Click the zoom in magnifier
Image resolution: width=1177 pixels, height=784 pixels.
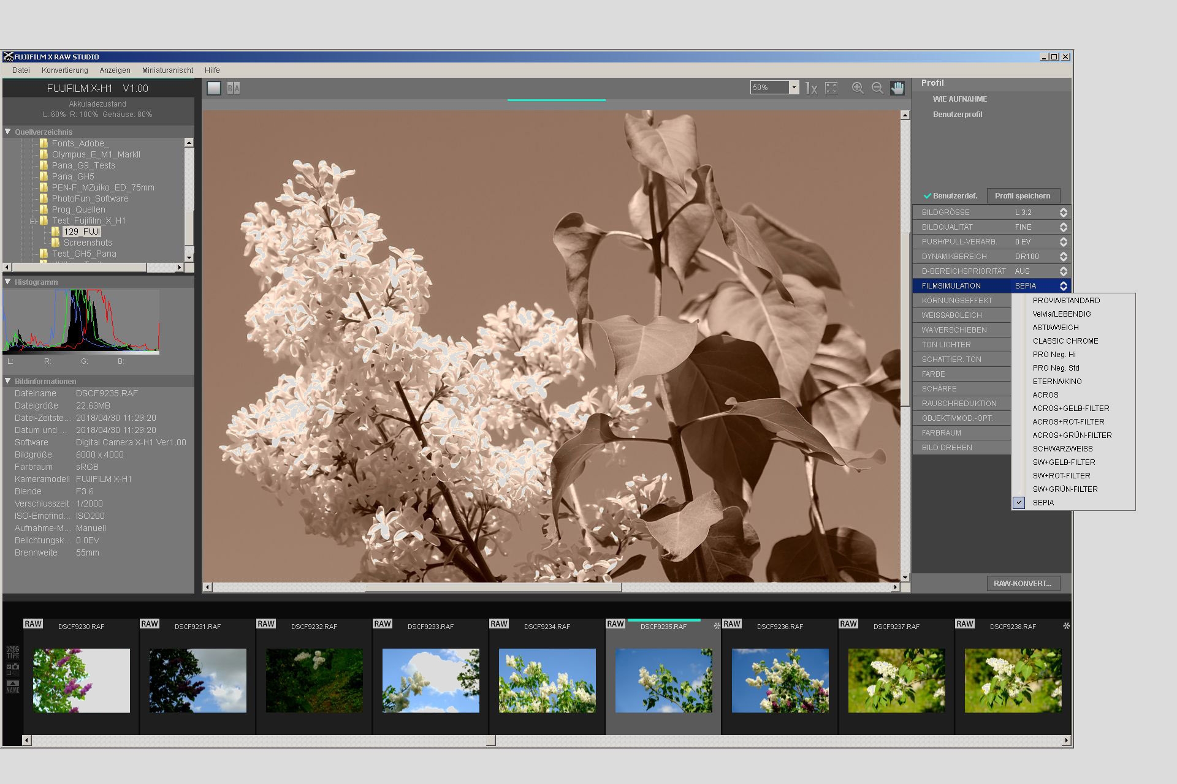coord(858,88)
